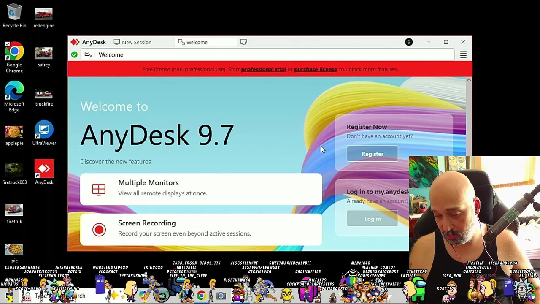Select the Recycle Bin desktop icon
This screenshot has height=304, width=540.
click(14, 16)
